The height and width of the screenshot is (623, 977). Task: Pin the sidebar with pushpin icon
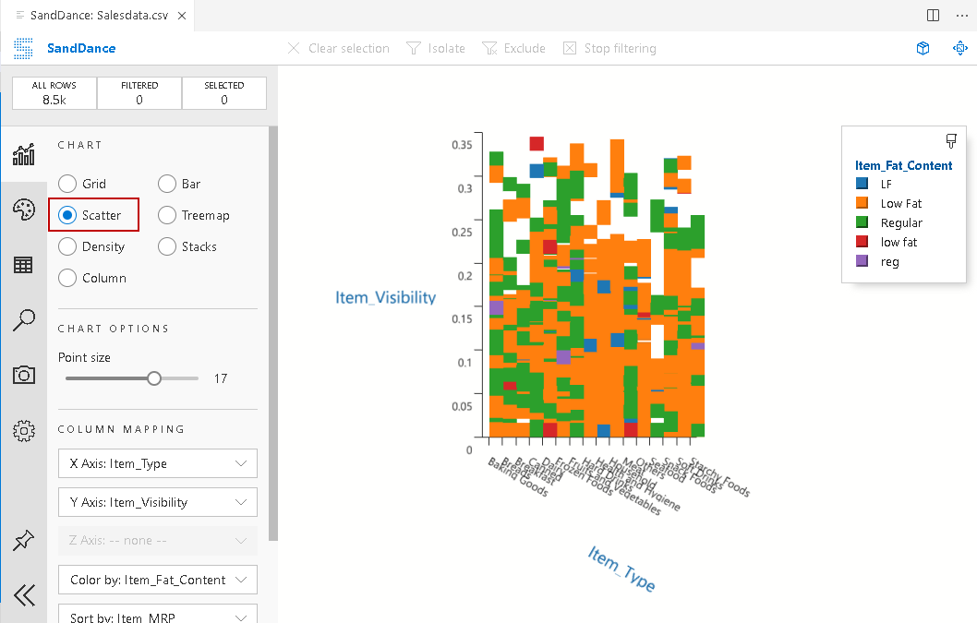tap(24, 541)
